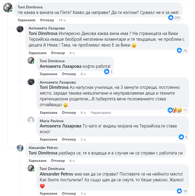The height and width of the screenshot is (196, 195).
Task: Open Alexander Petrov's profile avatar
Action: tap(20, 148)
